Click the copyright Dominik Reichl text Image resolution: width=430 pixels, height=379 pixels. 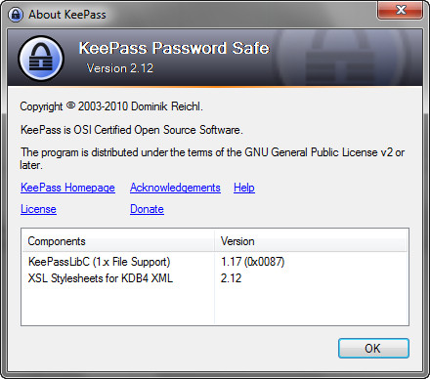[x=111, y=106]
